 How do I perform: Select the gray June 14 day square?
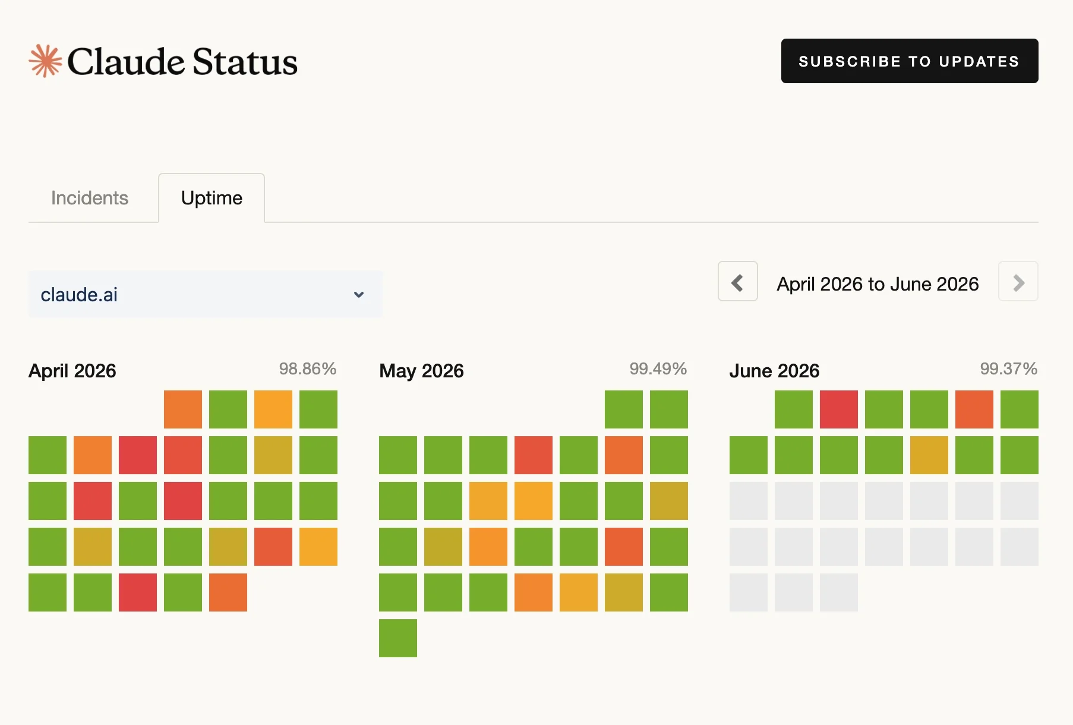click(749, 501)
